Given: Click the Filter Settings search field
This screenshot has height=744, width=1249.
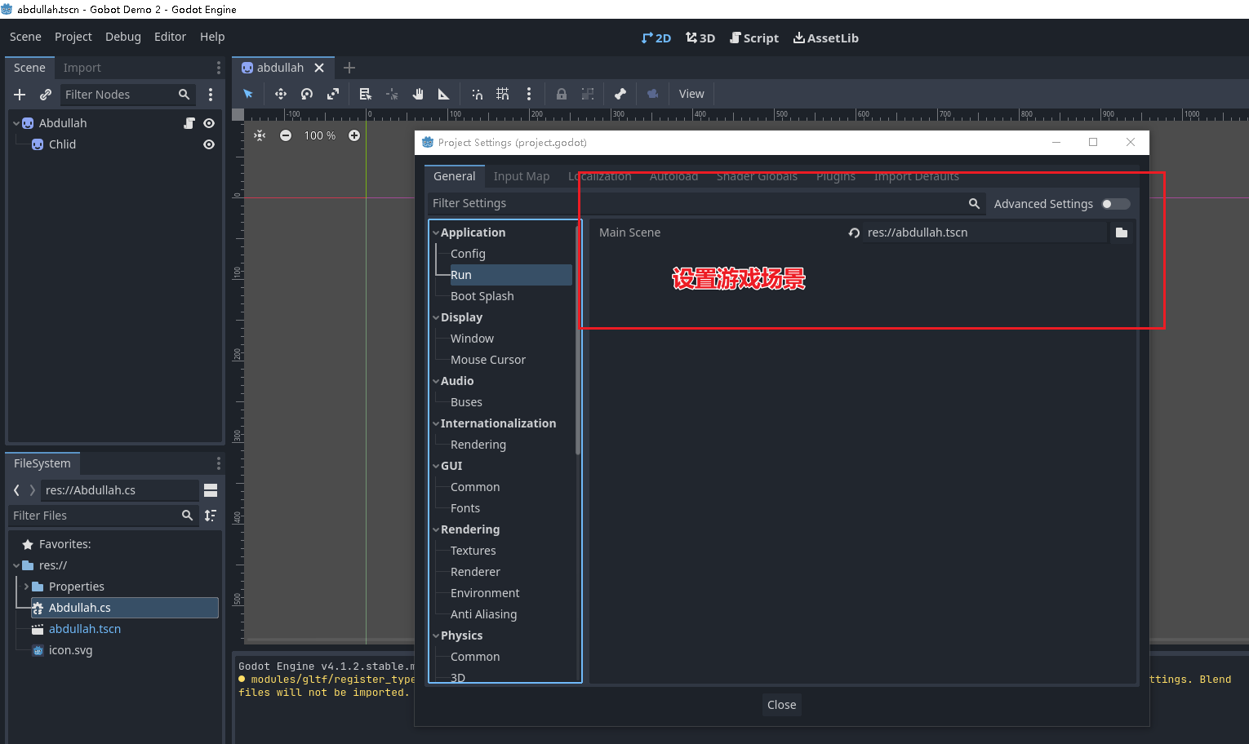Looking at the screenshot, I should 694,203.
